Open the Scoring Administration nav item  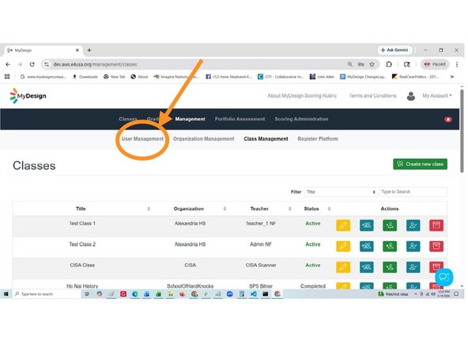301,119
